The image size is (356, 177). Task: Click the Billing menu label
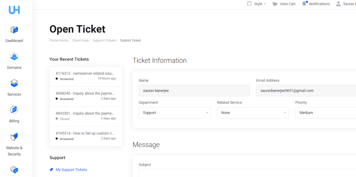14,121
